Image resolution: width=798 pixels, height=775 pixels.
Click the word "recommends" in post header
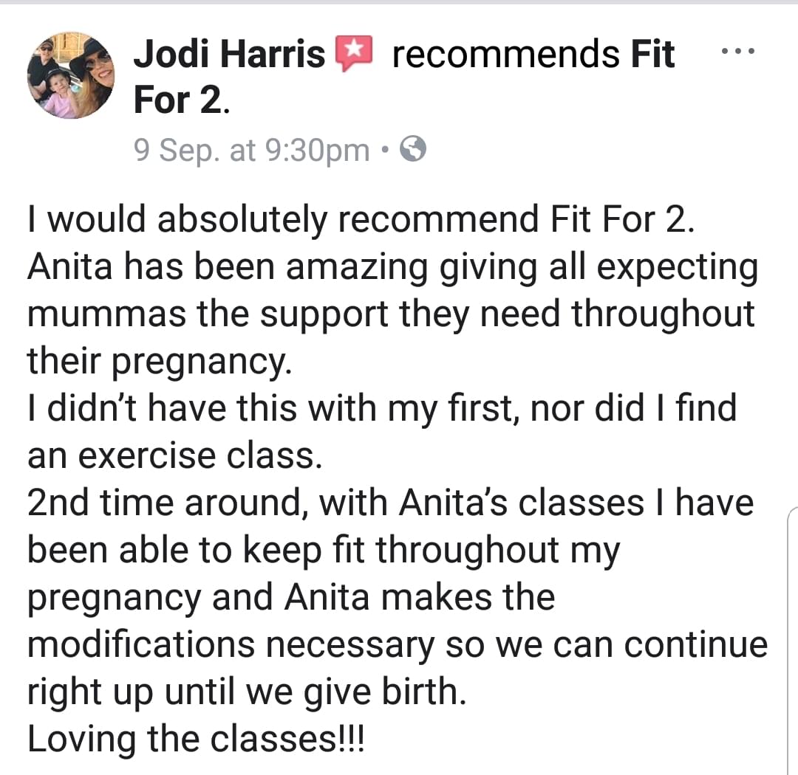point(506,54)
